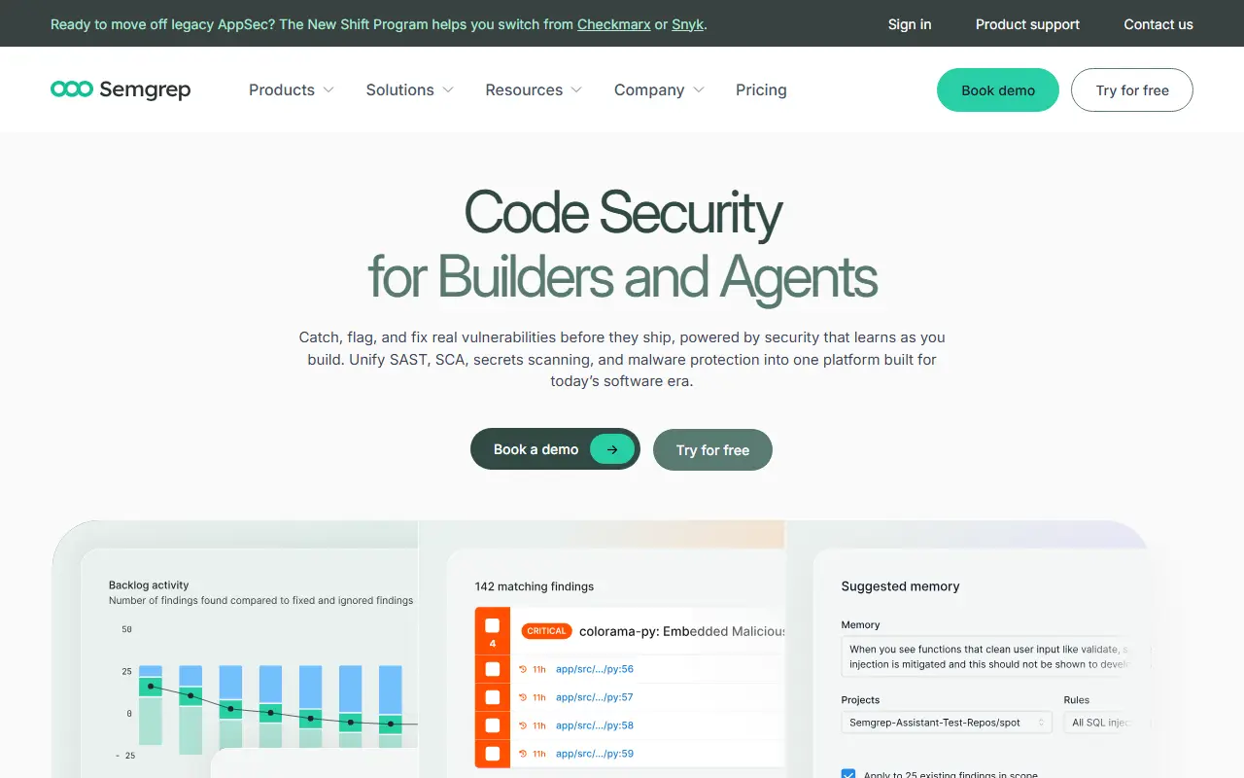Expand the Resources menu chevron
Screen dimensions: 1244x778
(576, 89)
